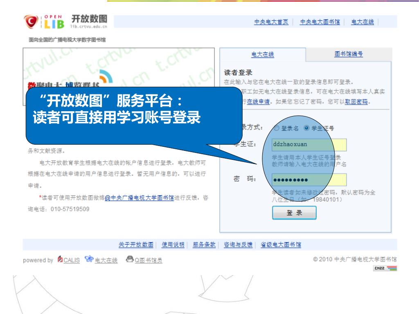Click the QQ penguin icon beside Q图书馆员

(x=130, y=259)
